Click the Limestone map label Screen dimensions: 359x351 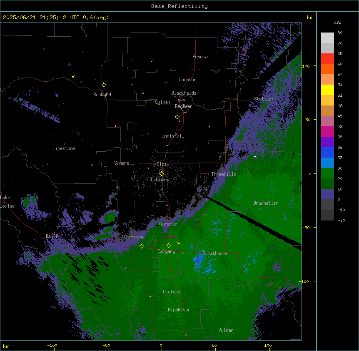pos(64,148)
